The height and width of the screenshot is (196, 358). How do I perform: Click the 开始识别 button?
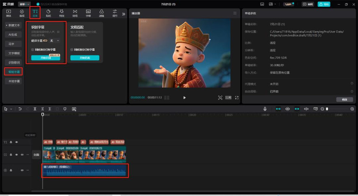(x=45, y=58)
